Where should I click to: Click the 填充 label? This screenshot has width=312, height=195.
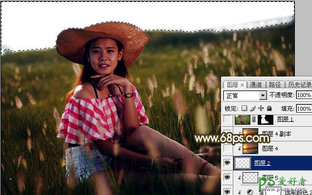pos(288,109)
